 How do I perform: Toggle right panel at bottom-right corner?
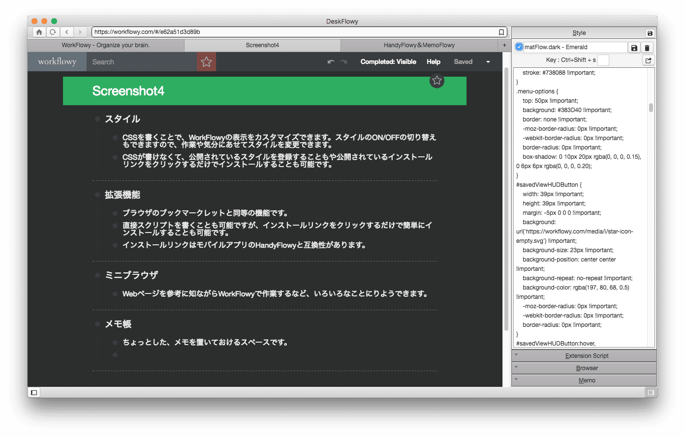point(651,392)
